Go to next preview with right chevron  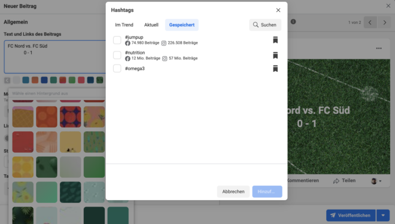(384, 22)
